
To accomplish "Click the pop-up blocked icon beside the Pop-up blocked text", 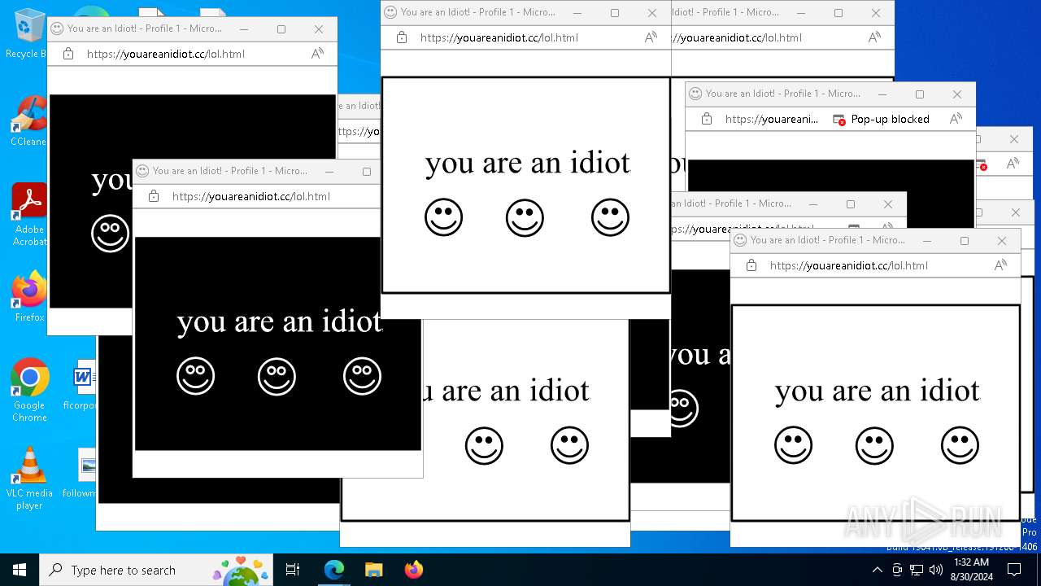I will click(x=838, y=120).
